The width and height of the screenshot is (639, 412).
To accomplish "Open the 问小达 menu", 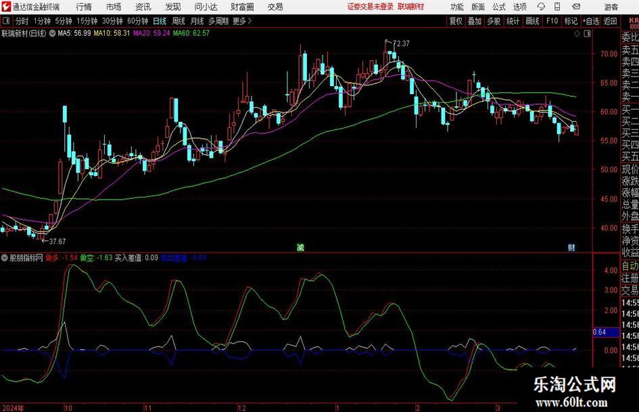I will tap(206, 7).
